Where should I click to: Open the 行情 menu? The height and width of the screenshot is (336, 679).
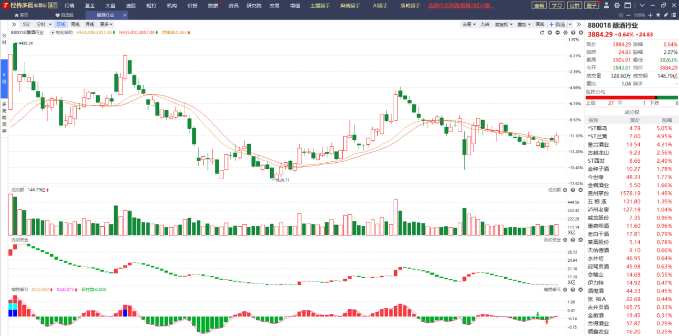tap(70, 5)
